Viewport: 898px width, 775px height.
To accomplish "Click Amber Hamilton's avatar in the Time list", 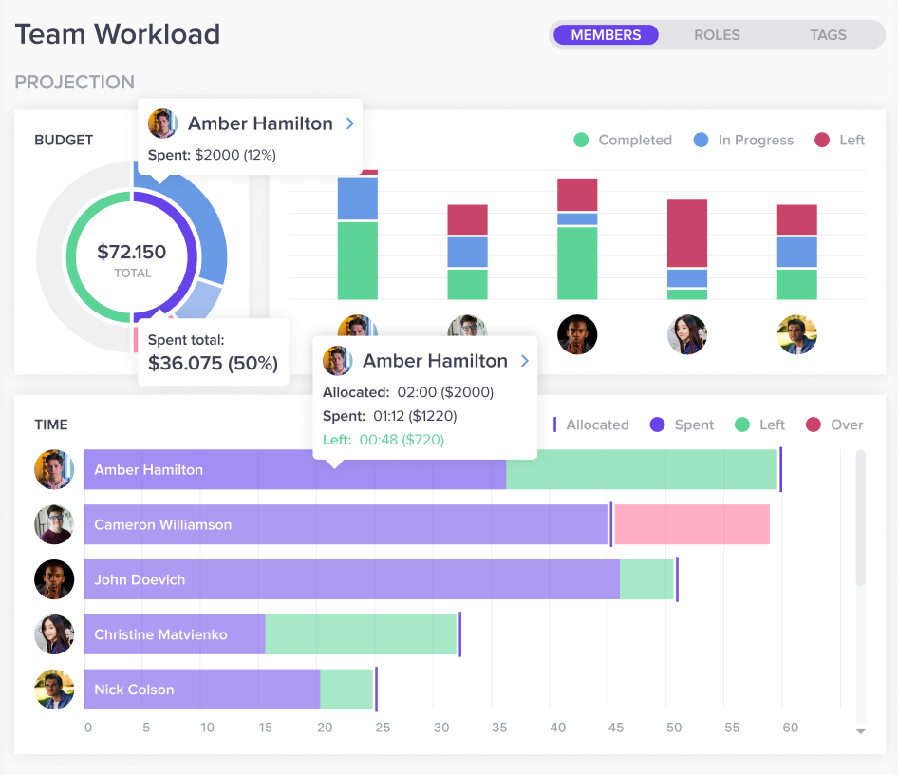I will (54, 469).
